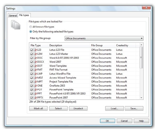This screenshot has width=155, height=129.
Task: Click the file icon next to POT
Action: pyautogui.click(x=35, y=90)
